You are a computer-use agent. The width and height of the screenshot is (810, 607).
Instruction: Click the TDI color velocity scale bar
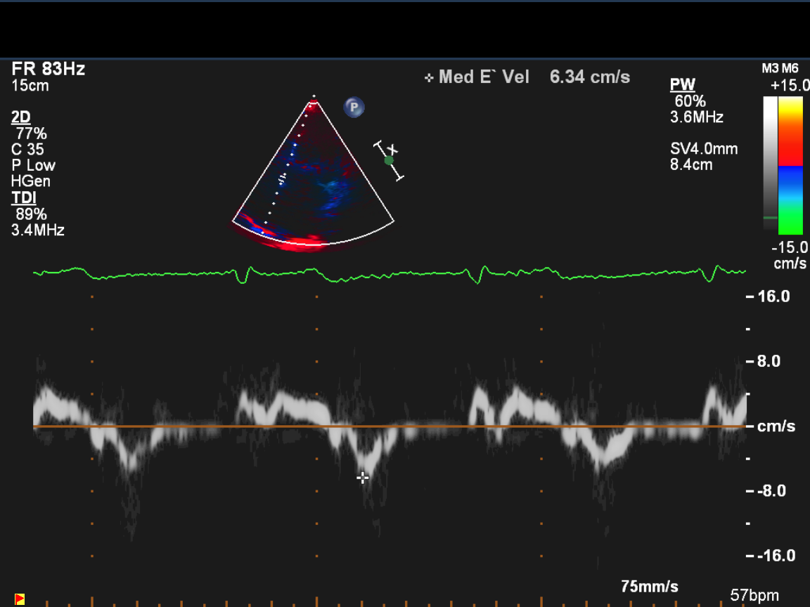(791, 165)
